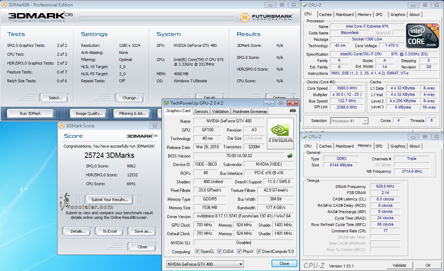Click the upper CPU-Z title bar icon

click(305, 5)
